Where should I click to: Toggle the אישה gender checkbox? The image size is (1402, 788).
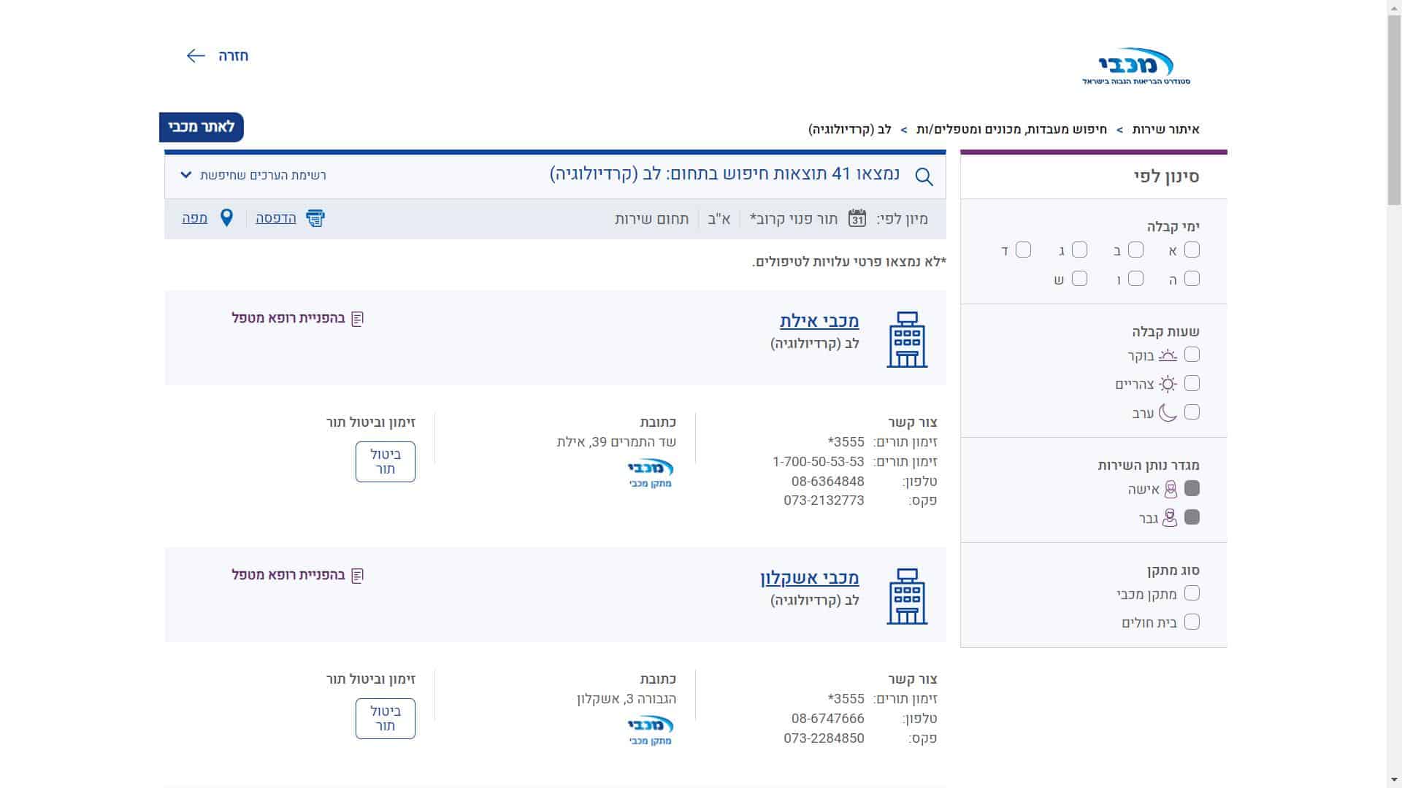point(1192,488)
